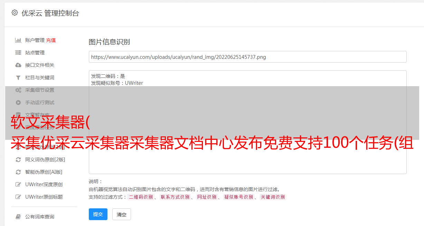Open 智能伪原创[AI版] via its refresh icon
This screenshot has width=424, height=226.
click(18, 172)
